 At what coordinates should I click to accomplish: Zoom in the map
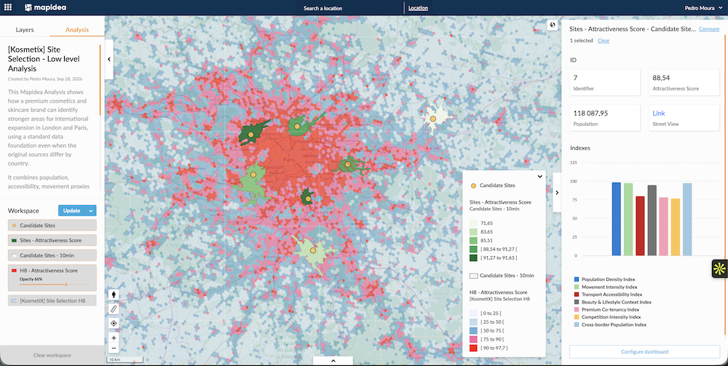[x=114, y=338]
